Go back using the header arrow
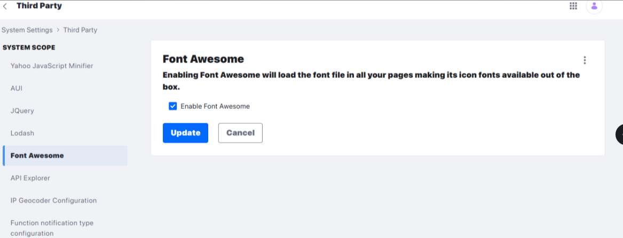 (5, 6)
